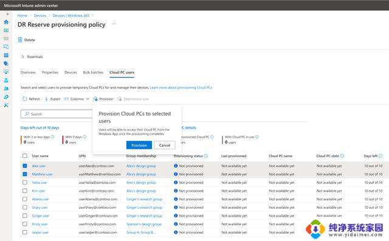The image size is (389, 241).
Task: Open Jasper user profile link
Action: tap(41, 233)
